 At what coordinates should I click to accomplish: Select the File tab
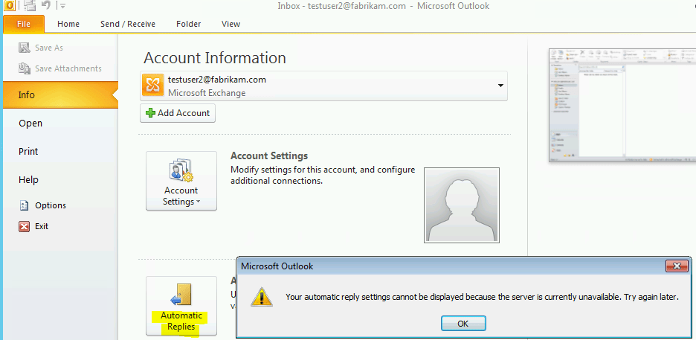coord(24,24)
